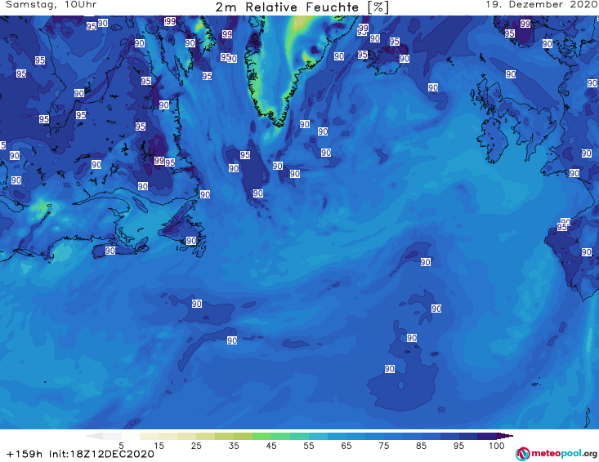
Task: Click the "Samstag, 10Uhr" time label
Action: (51, 5)
